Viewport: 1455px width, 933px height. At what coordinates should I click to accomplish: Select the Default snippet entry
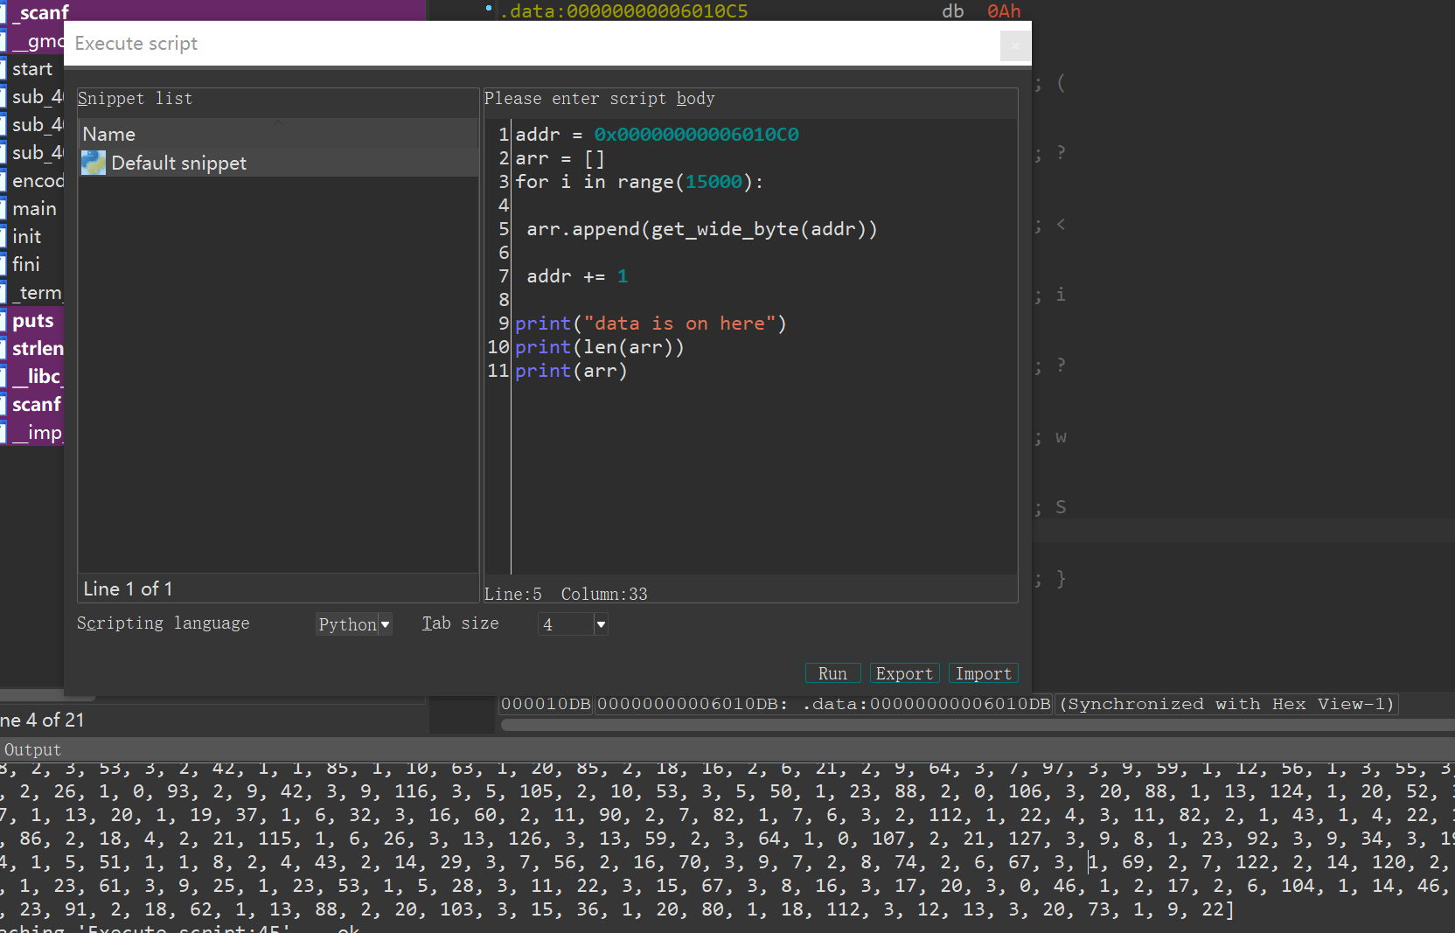pos(178,164)
